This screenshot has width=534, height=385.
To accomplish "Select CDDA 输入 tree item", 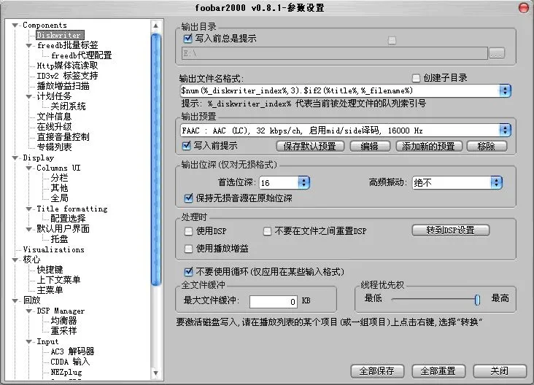I will pos(71,362).
